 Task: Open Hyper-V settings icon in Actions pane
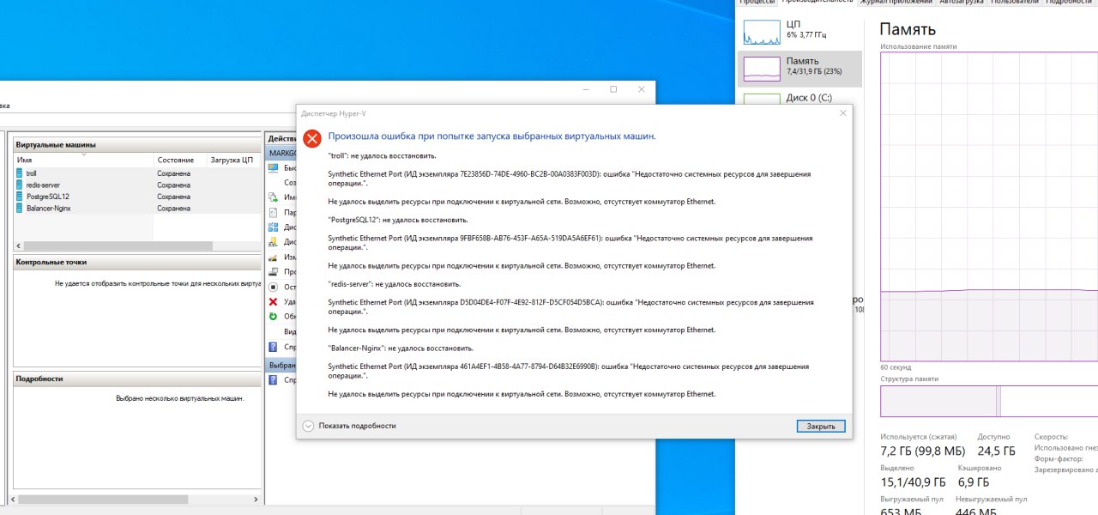click(273, 212)
